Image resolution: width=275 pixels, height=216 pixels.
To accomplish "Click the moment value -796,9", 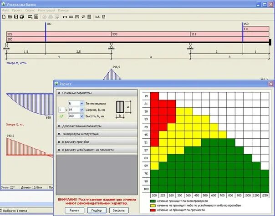I will (116, 67).
